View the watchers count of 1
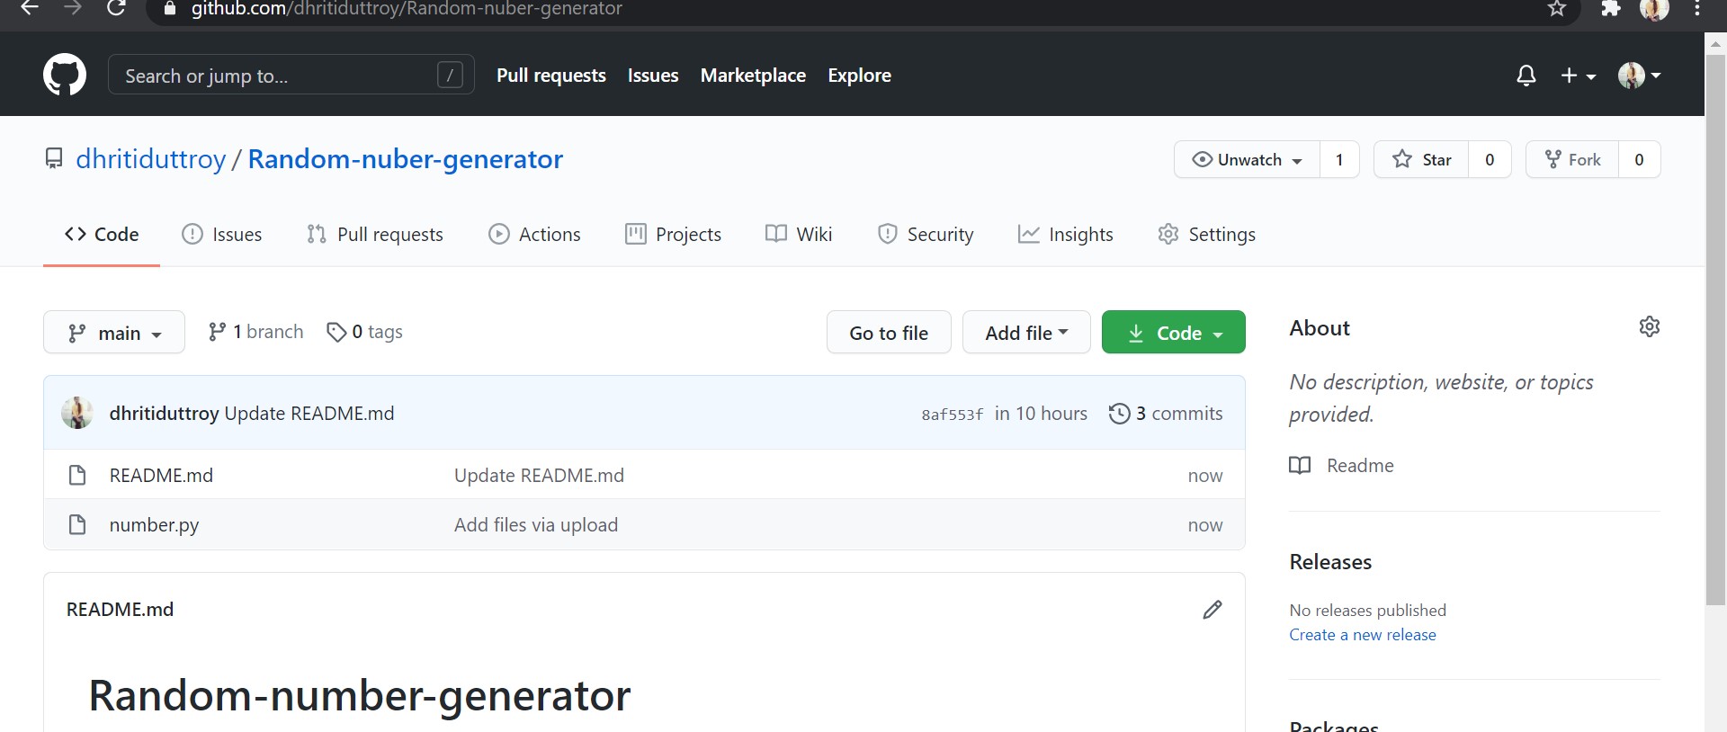Image resolution: width=1727 pixels, height=732 pixels. (1339, 159)
